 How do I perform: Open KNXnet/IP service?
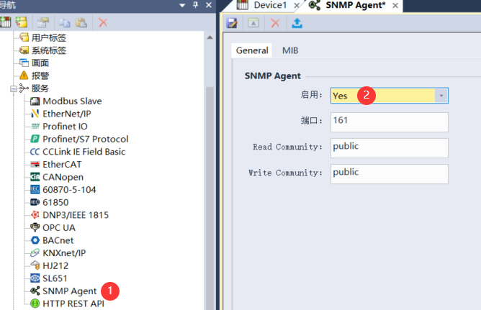(x=64, y=253)
